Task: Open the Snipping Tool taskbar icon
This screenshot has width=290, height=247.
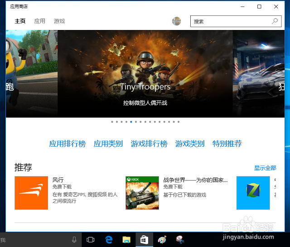Action: pyautogui.click(x=180, y=240)
